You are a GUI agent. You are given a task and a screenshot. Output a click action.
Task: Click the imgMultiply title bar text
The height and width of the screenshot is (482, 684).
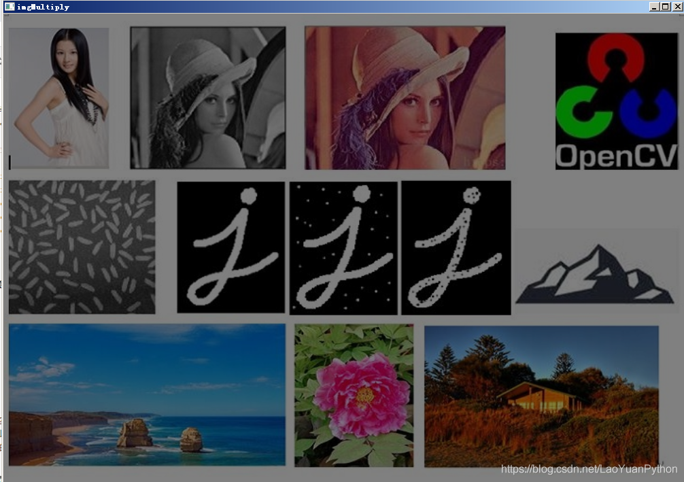coord(44,7)
